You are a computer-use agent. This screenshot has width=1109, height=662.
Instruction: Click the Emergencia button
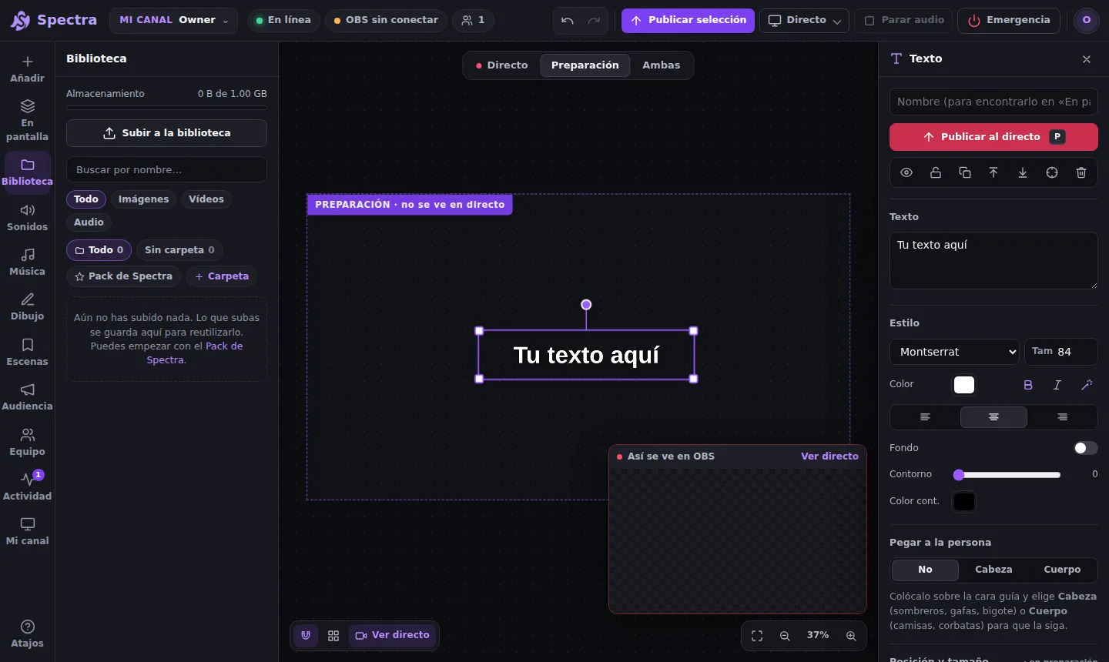[x=1009, y=21]
